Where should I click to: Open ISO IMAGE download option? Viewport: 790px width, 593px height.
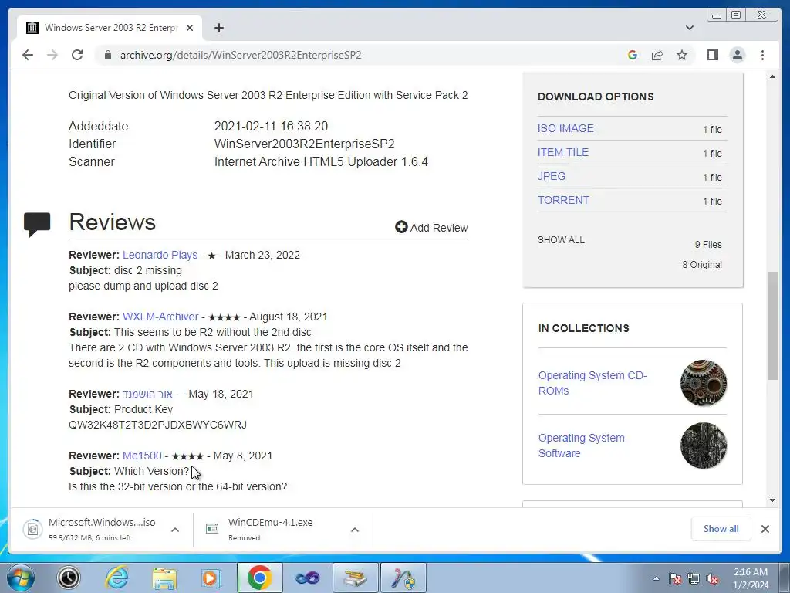click(565, 128)
